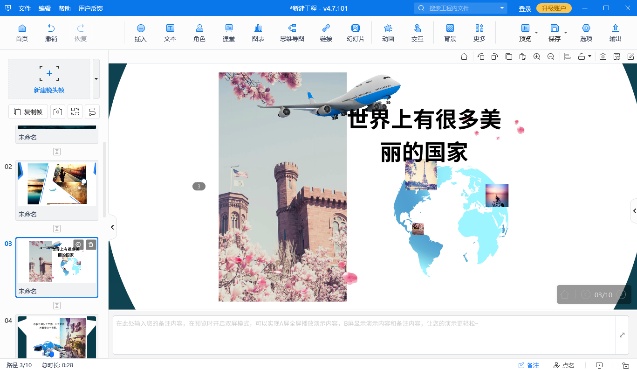
Task: Open the history record icon
Action: [617, 56]
